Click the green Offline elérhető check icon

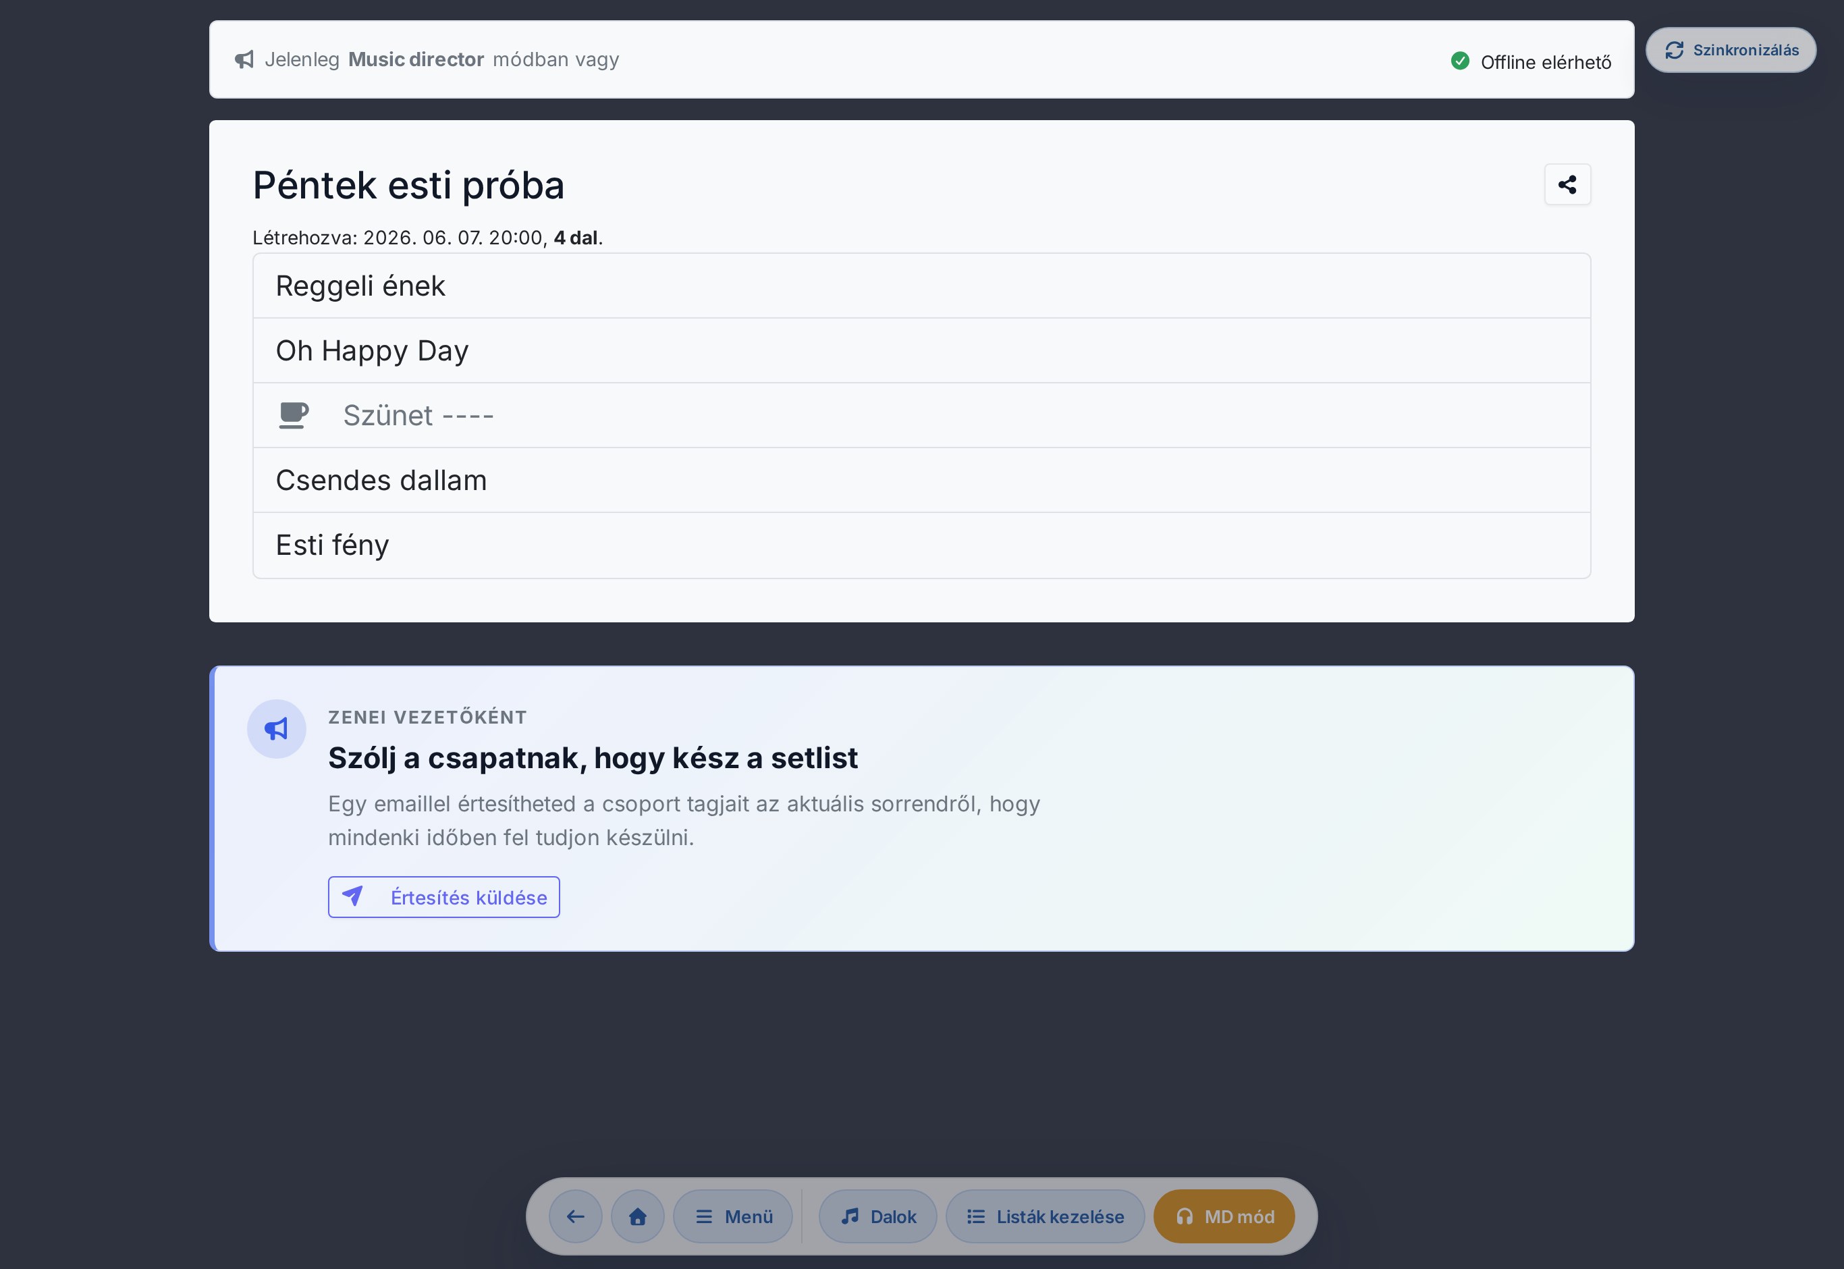(1460, 61)
